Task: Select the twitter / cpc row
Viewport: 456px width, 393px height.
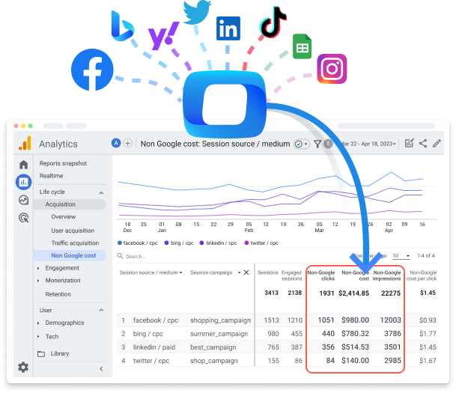Action: pyautogui.click(x=278, y=361)
